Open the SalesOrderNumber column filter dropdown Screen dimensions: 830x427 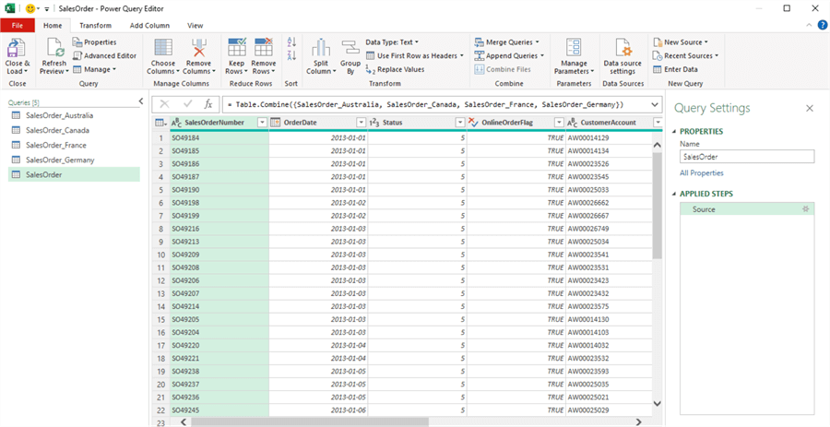tap(262, 123)
